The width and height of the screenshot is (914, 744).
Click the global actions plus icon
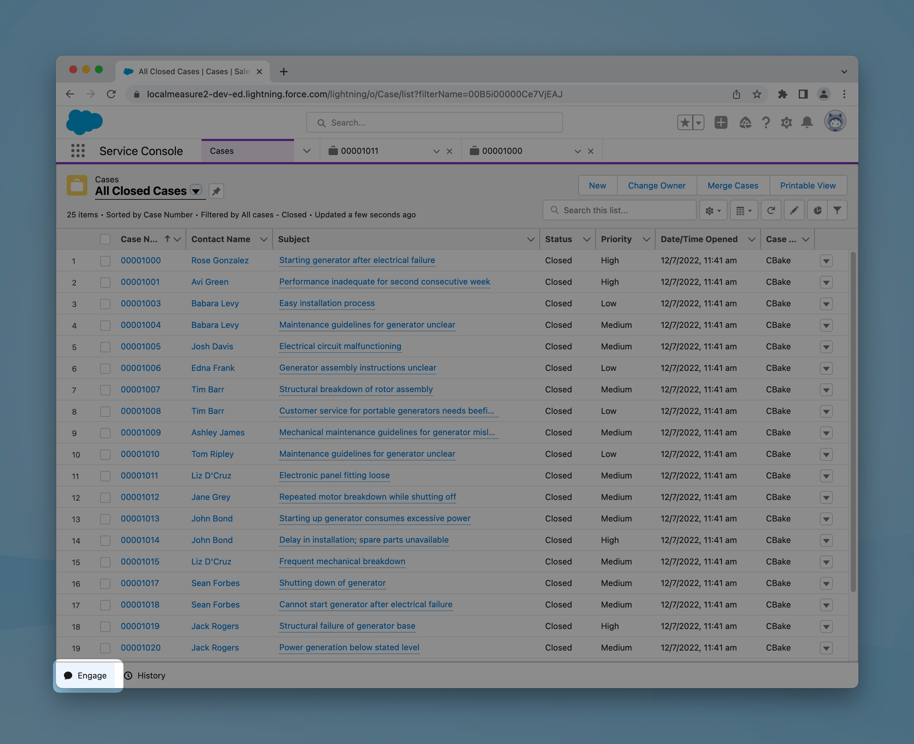721,123
